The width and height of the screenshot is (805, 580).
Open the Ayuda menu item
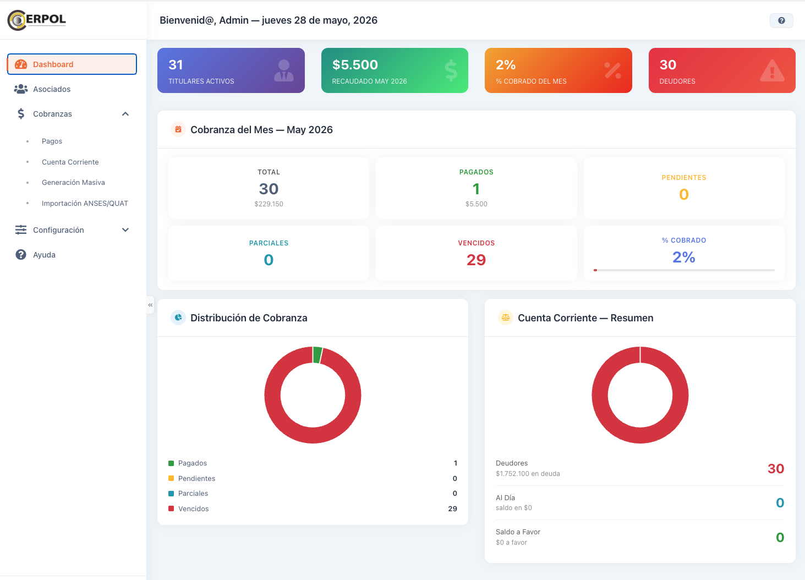[x=72, y=255]
